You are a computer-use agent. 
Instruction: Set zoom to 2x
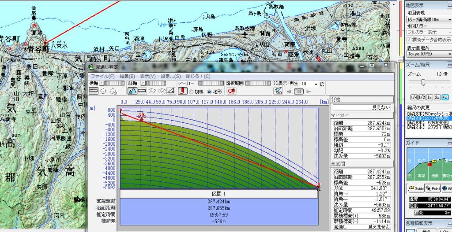pos(437,97)
